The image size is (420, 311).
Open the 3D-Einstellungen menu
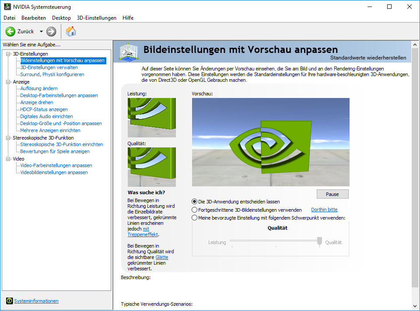[97, 18]
